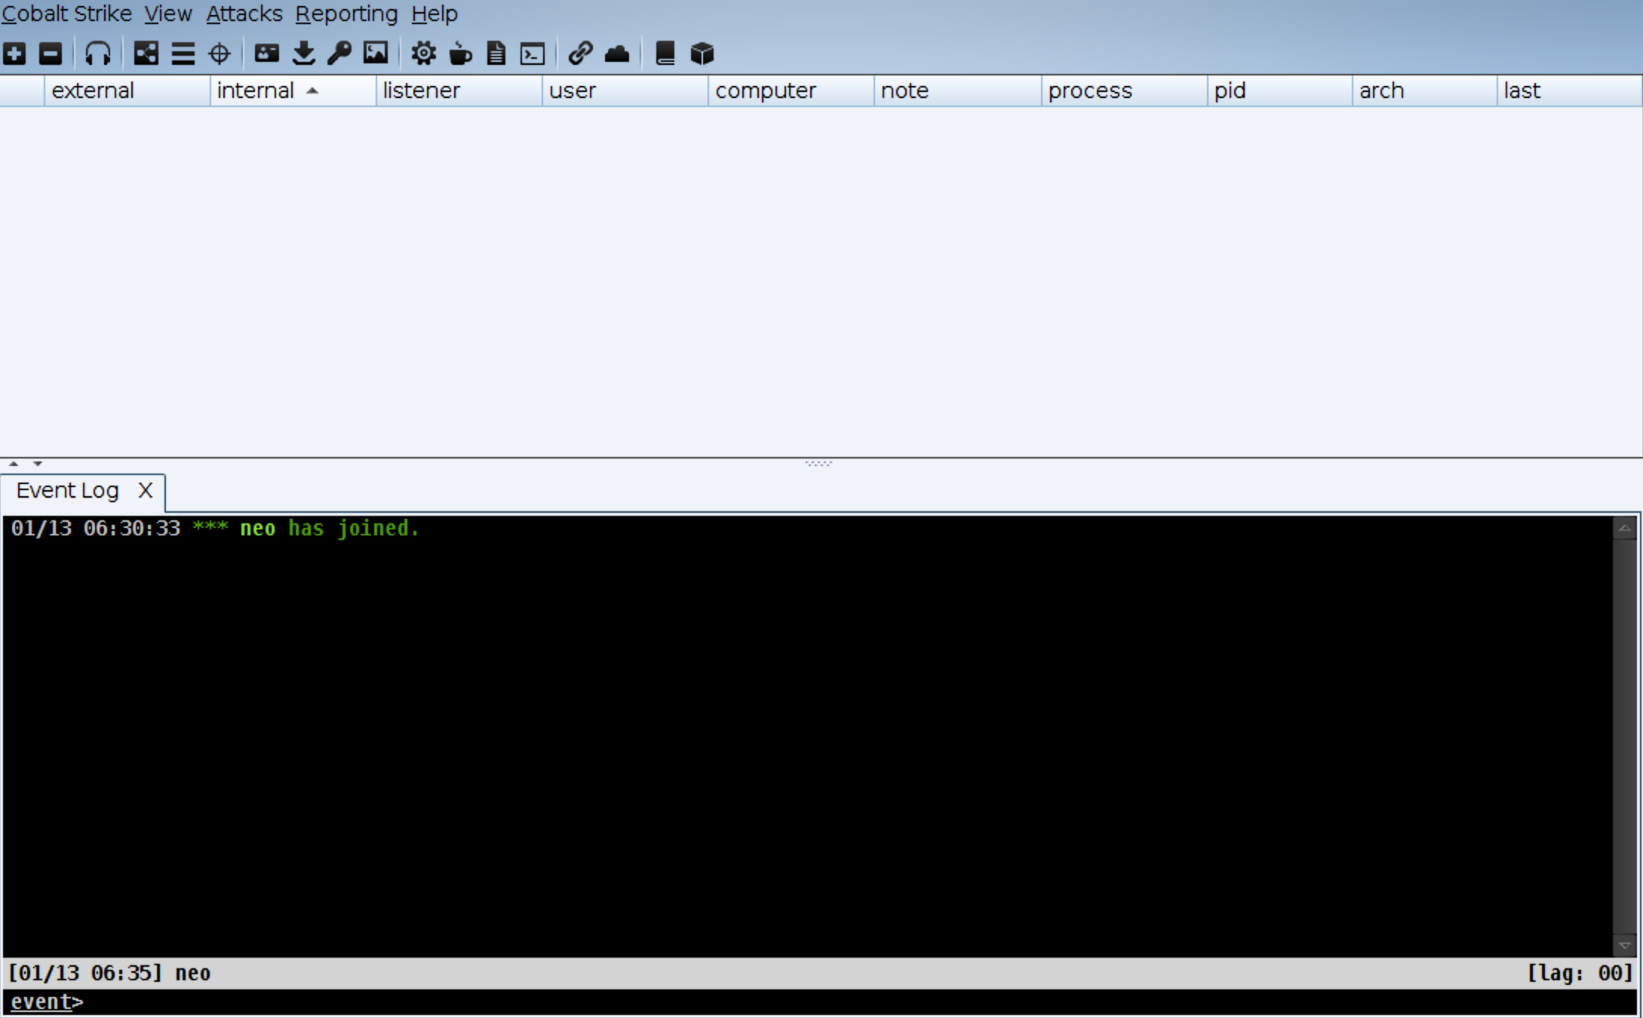Click the Disconnect minus icon

pyautogui.click(x=51, y=54)
